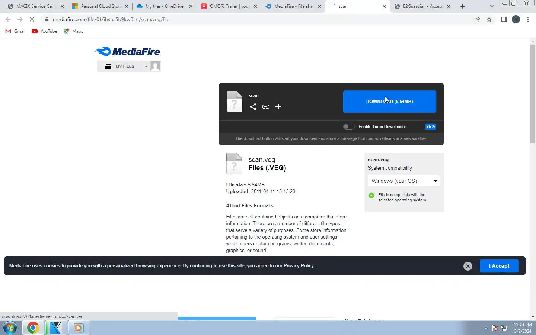Image resolution: width=536 pixels, height=335 pixels.
Task: Click the BETA badge
Action: click(431, 127)
